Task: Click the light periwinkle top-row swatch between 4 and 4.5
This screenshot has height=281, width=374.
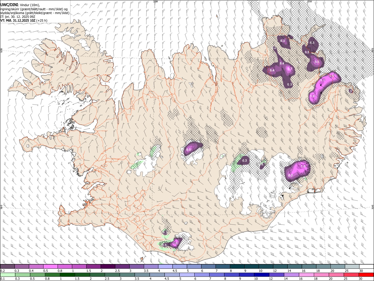Action: click(x=165, y=267)
